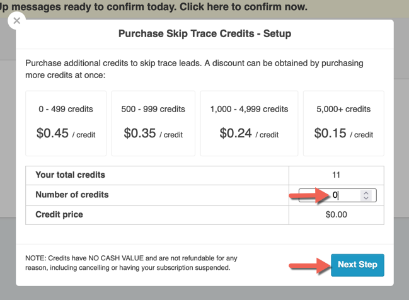Close the Purchase Skip Trace Credits dialog
Screen dimensions: 409x300
coord(17,20)
